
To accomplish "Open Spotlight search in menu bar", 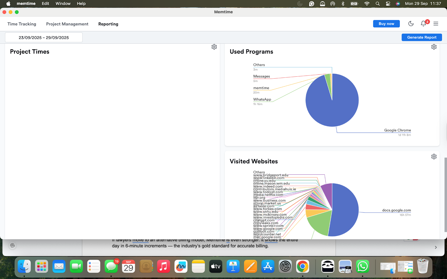I will (378, 4).
